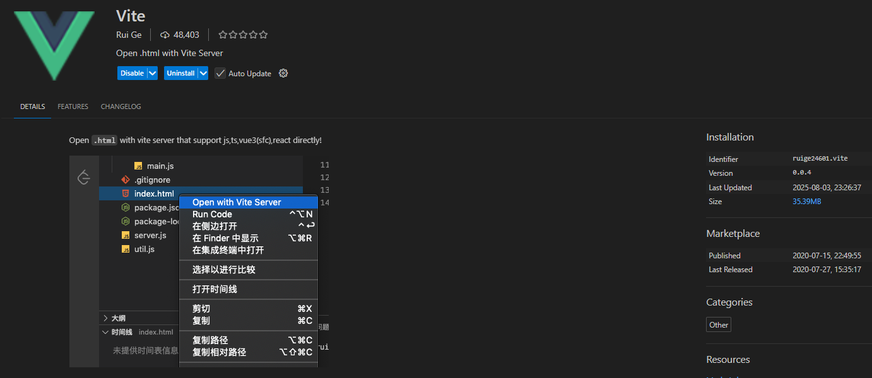
Task: Click the ruige24601.vite identifier text
Action: click(x=820, y=159)
